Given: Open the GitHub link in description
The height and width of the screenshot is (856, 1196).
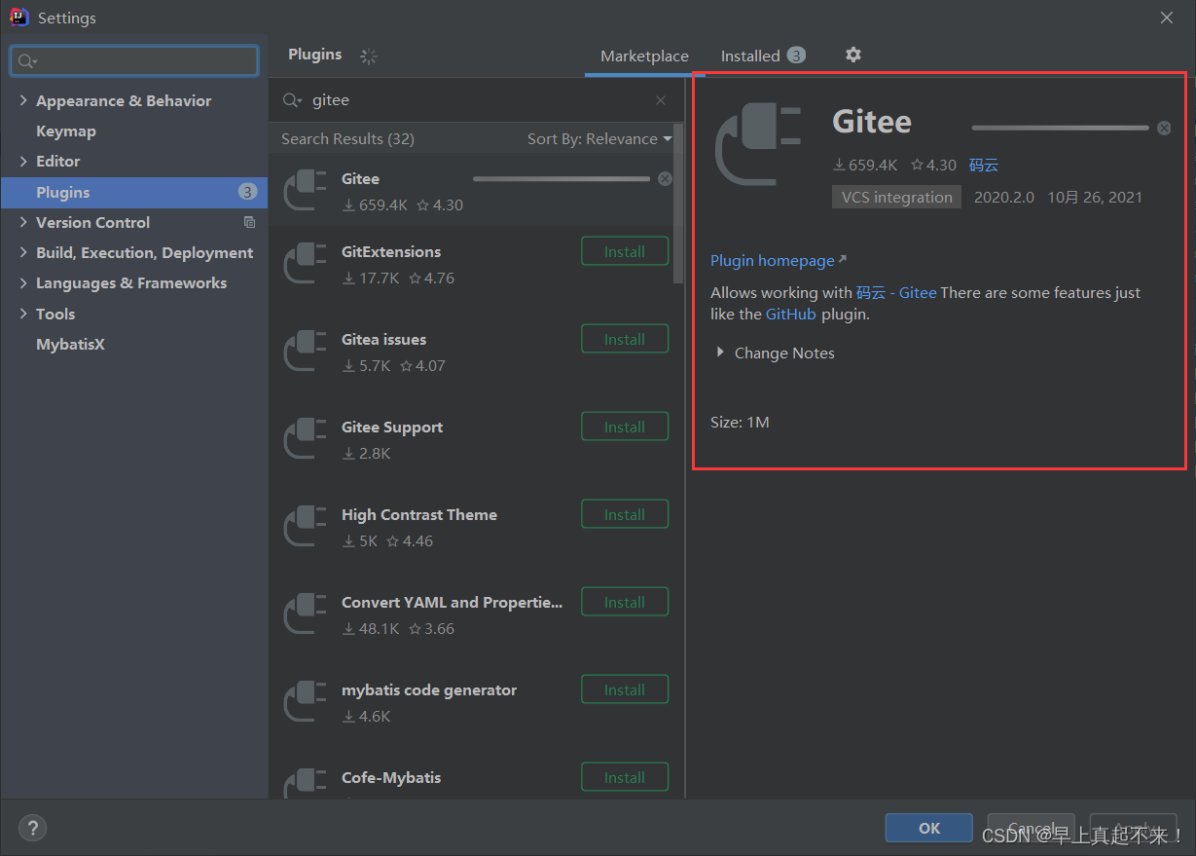Looking at the screenshot, I should point(791,314).
